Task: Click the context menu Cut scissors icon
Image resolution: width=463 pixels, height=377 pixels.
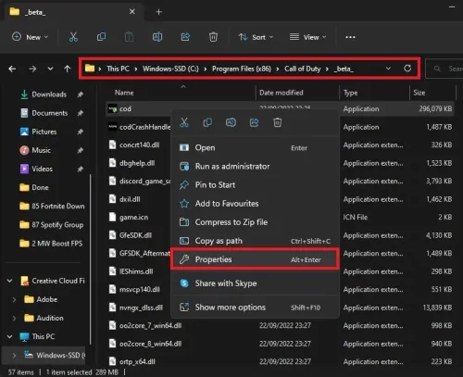Action: point(184,122)
